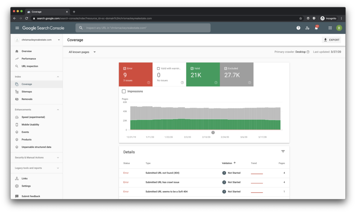Open property selector chrismackeyrealestate.com dropdown
The image size is (356, 213).
tap(37, 40)
